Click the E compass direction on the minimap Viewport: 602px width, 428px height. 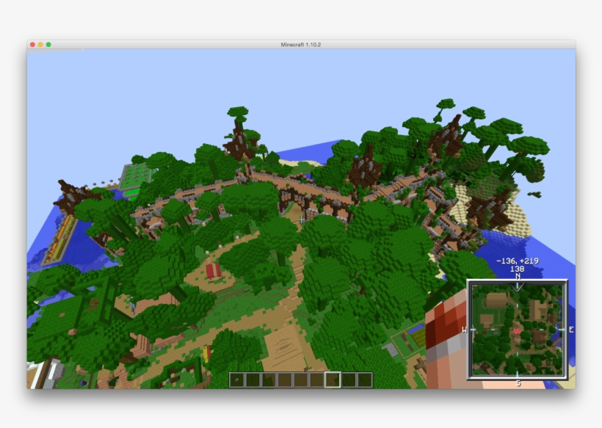pyautogui.click(x=571, y=329)
